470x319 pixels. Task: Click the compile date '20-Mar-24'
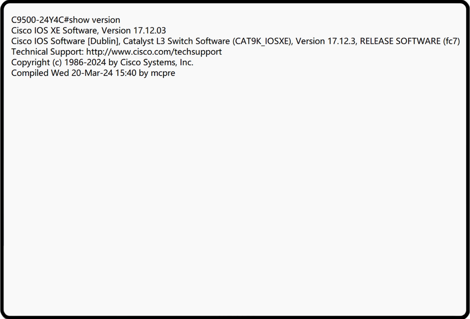tap(92, 73)
